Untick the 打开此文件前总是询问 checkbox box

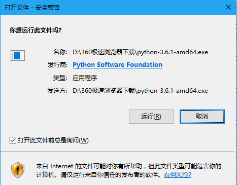pos(13,140)
